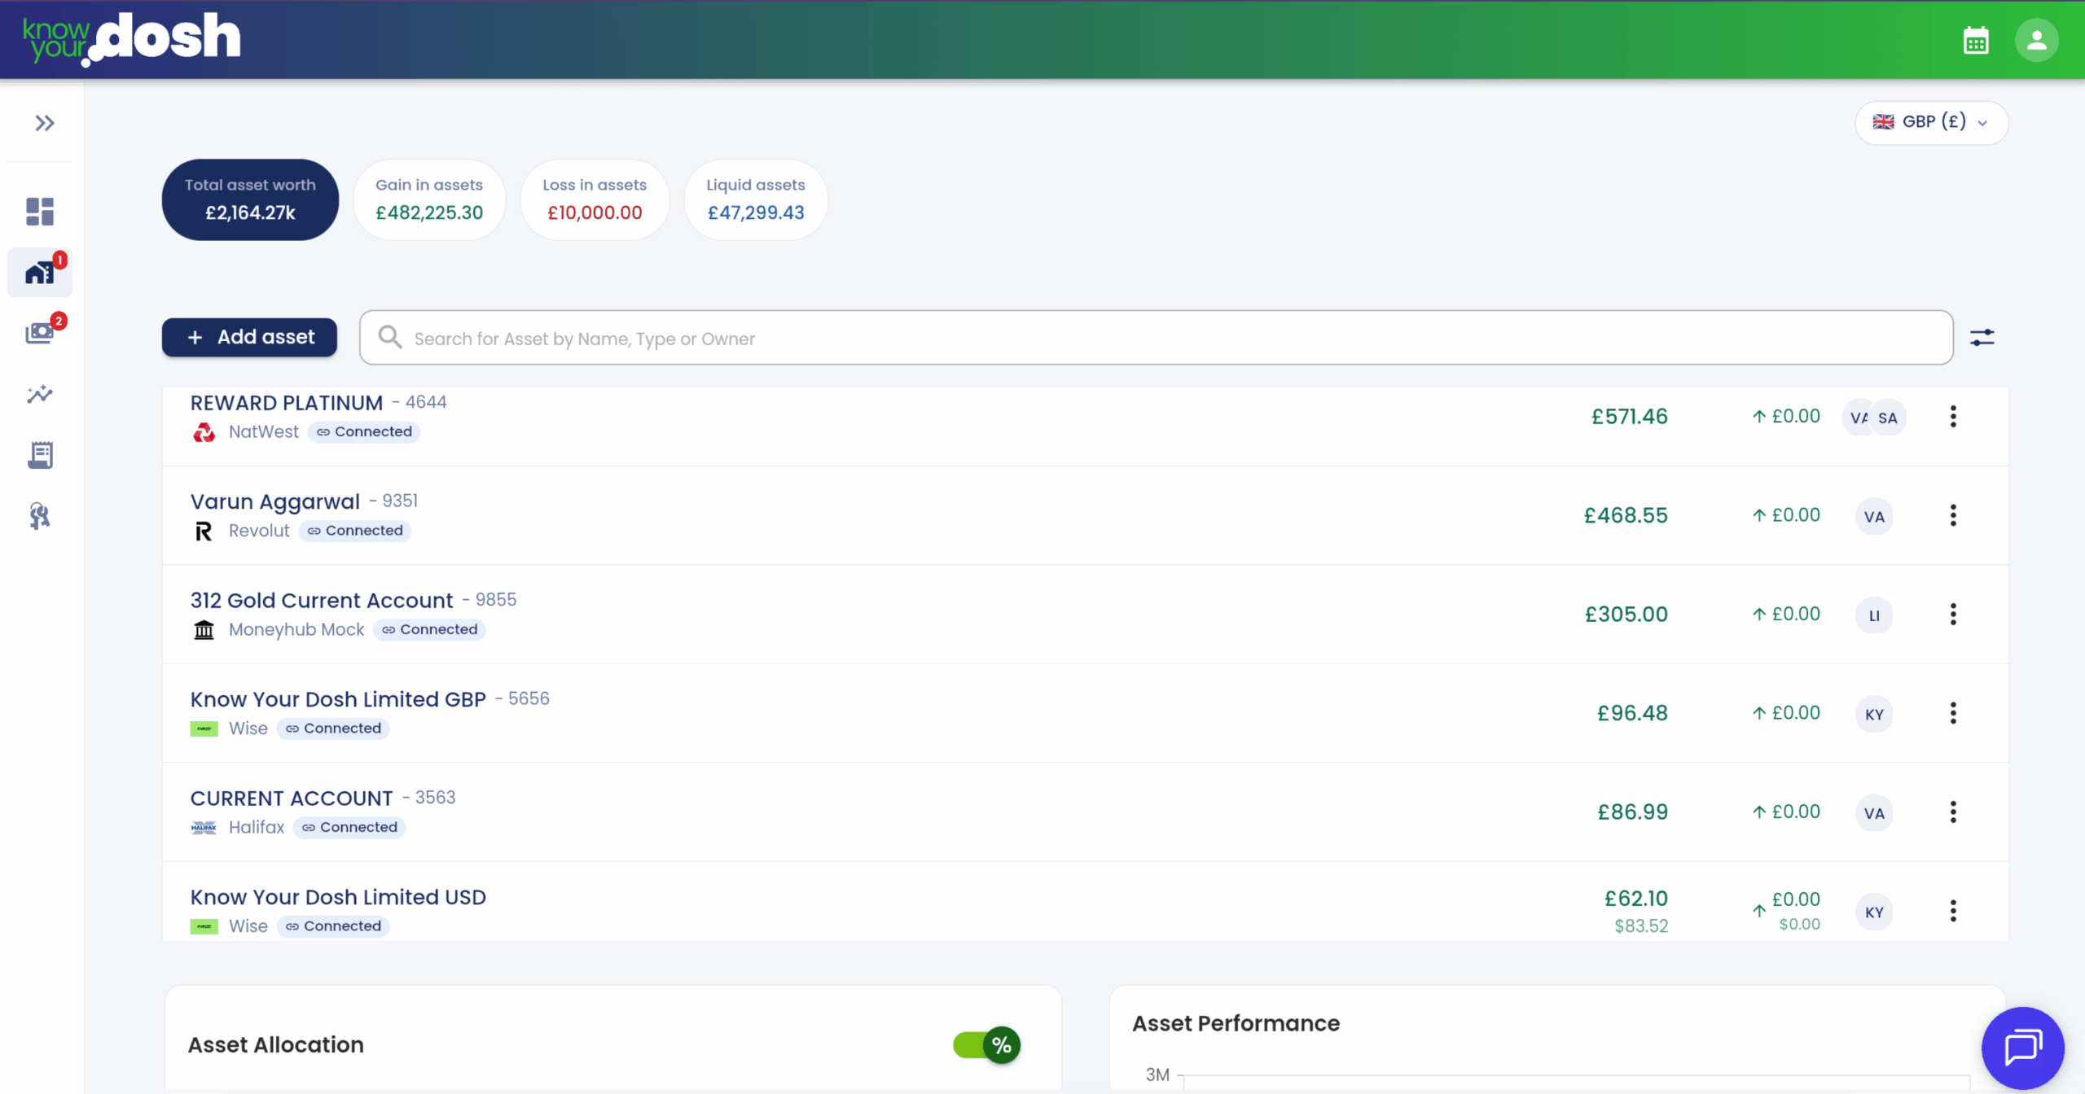
Task: Open more options for REWARD PLATINUM
Action: (1952, 417)
